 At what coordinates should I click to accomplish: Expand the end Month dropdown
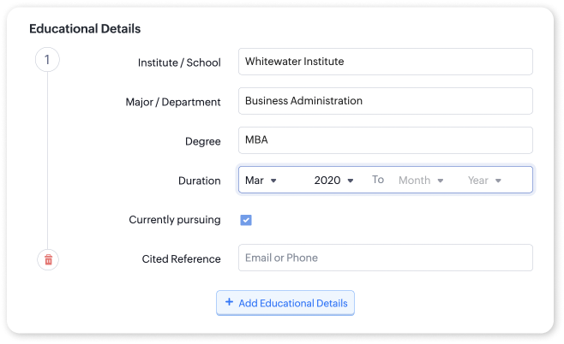pyautogui.click(x=420, y=181)
